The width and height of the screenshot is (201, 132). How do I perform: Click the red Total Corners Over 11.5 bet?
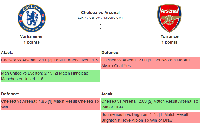pyautogui.click(x=50, y=60)
